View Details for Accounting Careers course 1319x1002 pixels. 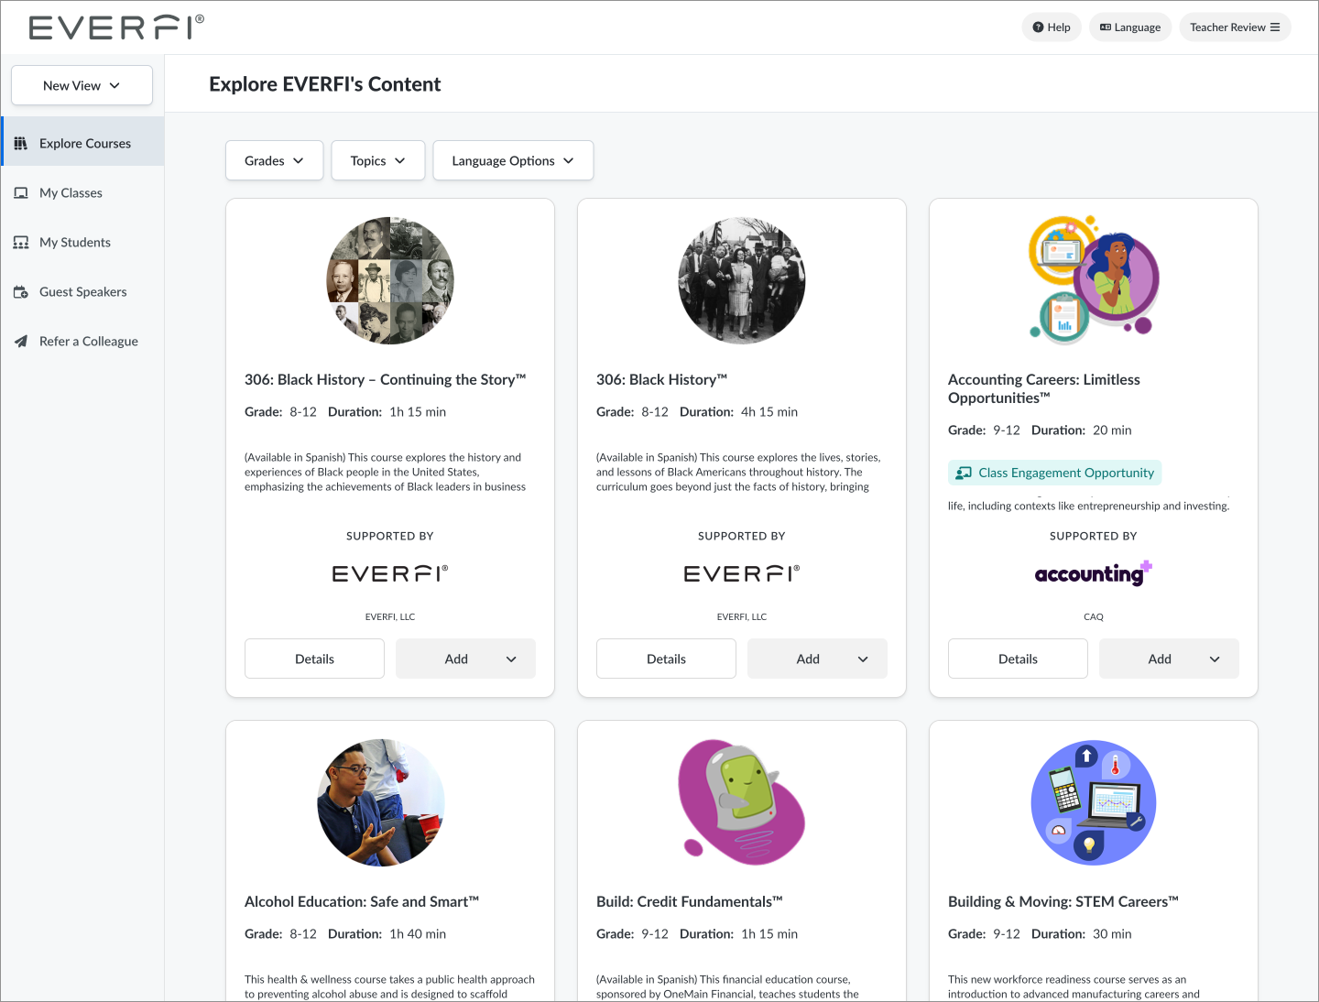click(x=1018, y=659)
